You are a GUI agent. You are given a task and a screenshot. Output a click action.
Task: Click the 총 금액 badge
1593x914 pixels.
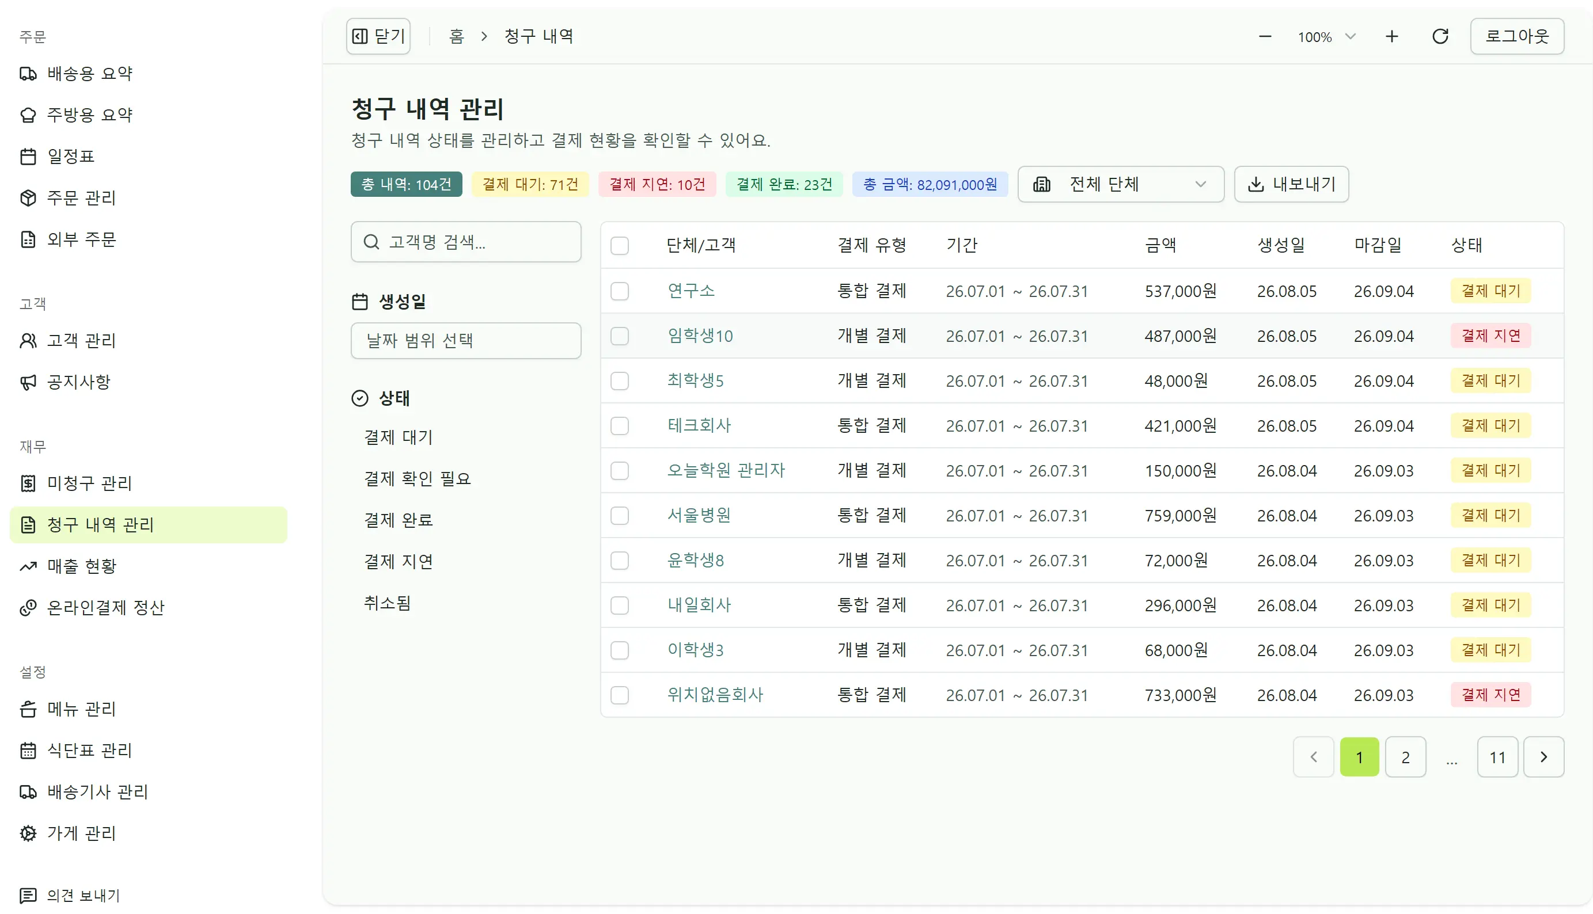click(x=930, y=184)
